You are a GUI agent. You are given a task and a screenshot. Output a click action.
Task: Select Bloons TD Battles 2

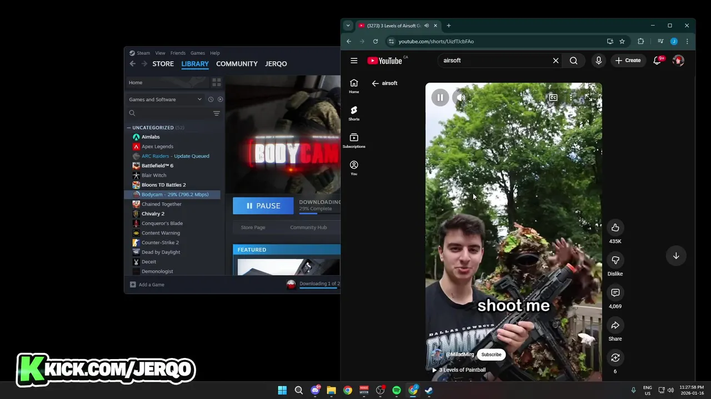163,185
